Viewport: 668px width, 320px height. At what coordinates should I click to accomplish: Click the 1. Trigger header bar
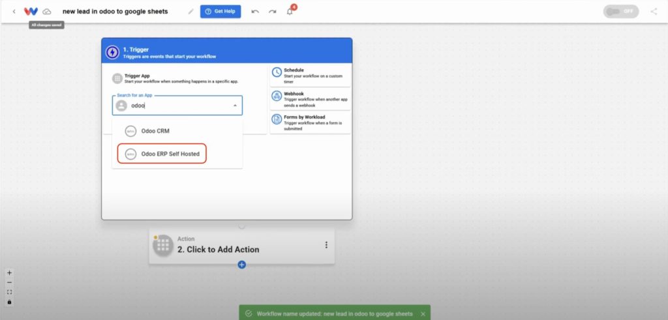[226, 51]
